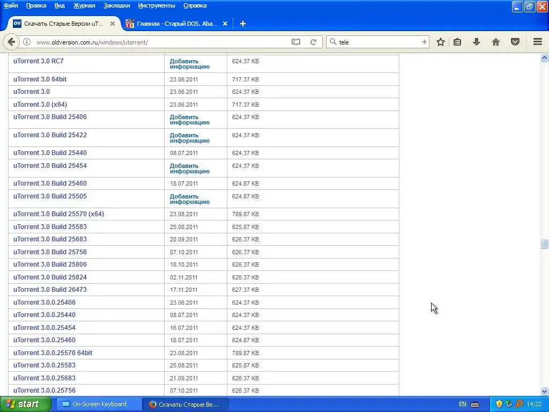This screenshot has height=412, width=549.
Task: Show bookmarks list icon
Action: [457, 42]
